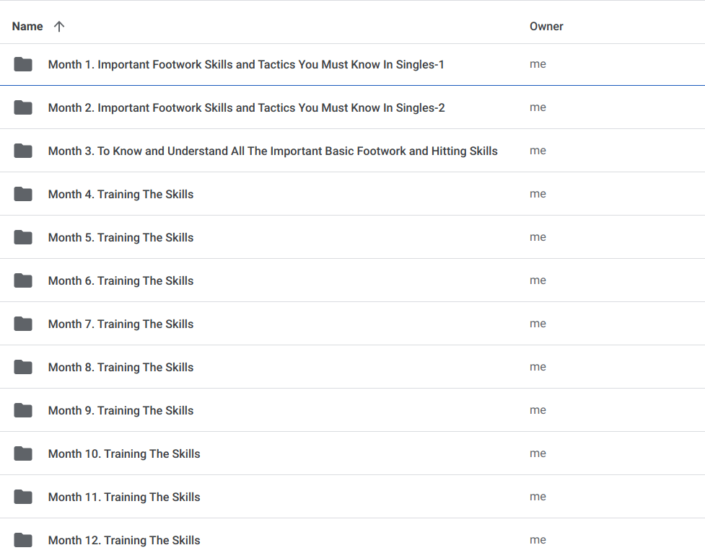Click the folder icon beside Month 3
Image resolution: width=705 pixels, height=558 pixels.
pyautogui.click(x=22, y=151)
